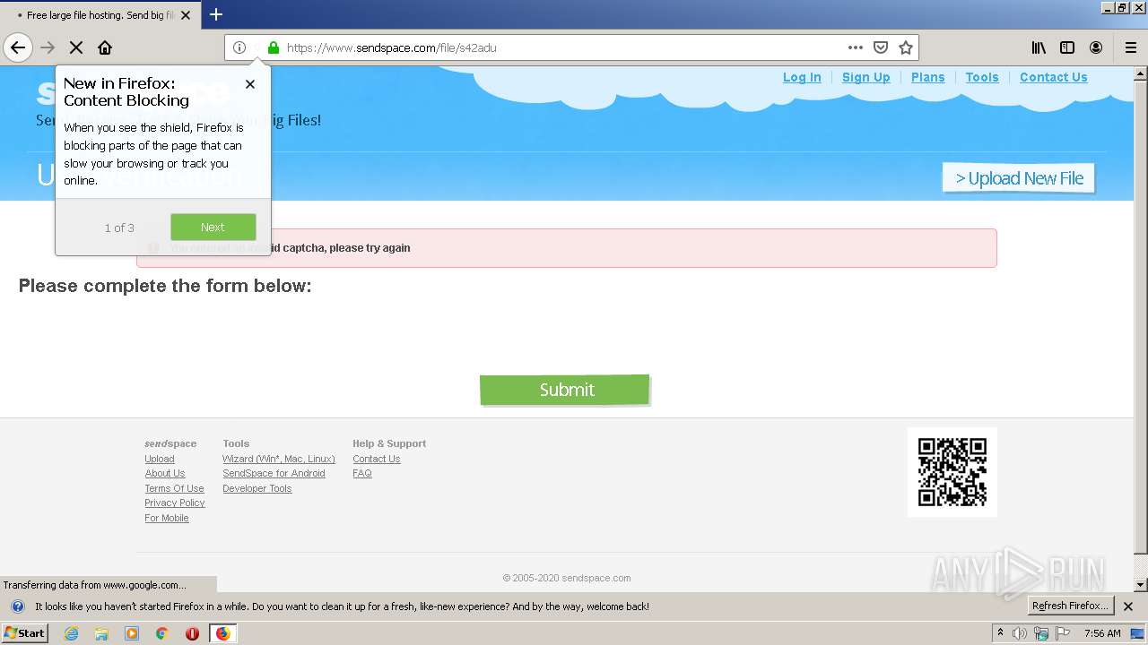Screen dimensions: 1148x645
Task: Click the QR code image
Action: [952, 472]
